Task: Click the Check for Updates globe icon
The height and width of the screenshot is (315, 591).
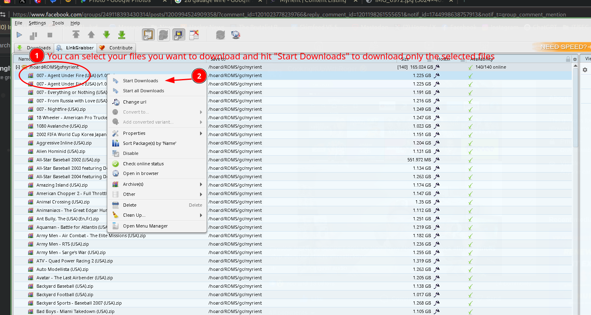Action: pyautogui.click(x=235, y=35)
